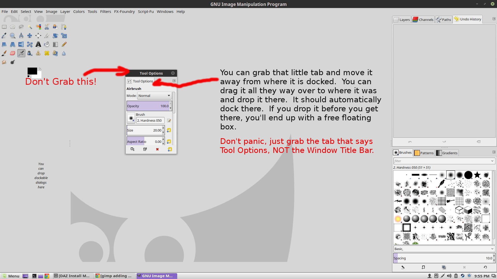Choose the Text tool
This screenshot has height=279, width=497.
point(38,44)
